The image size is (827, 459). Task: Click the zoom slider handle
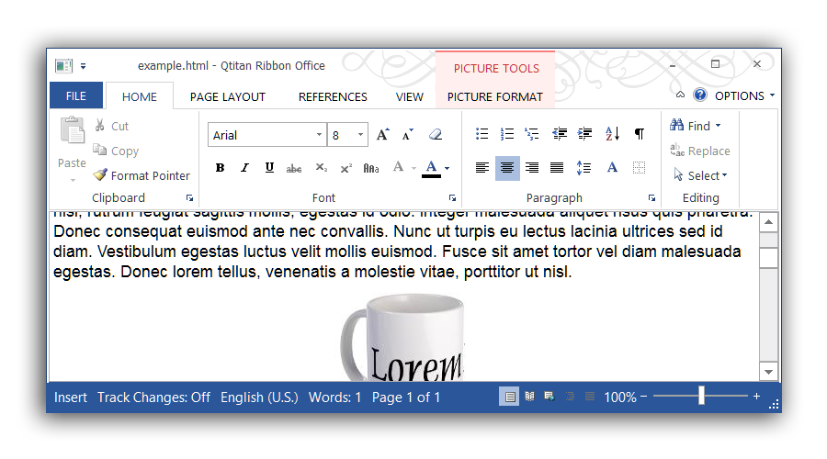pos(701,397)
